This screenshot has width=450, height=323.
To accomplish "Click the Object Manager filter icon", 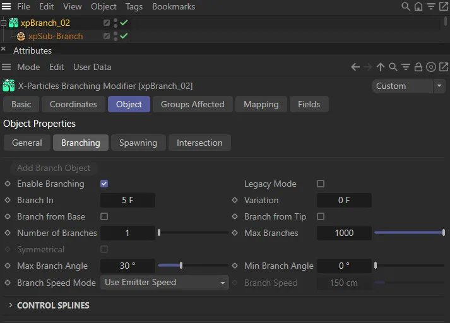I will (431, 6).
